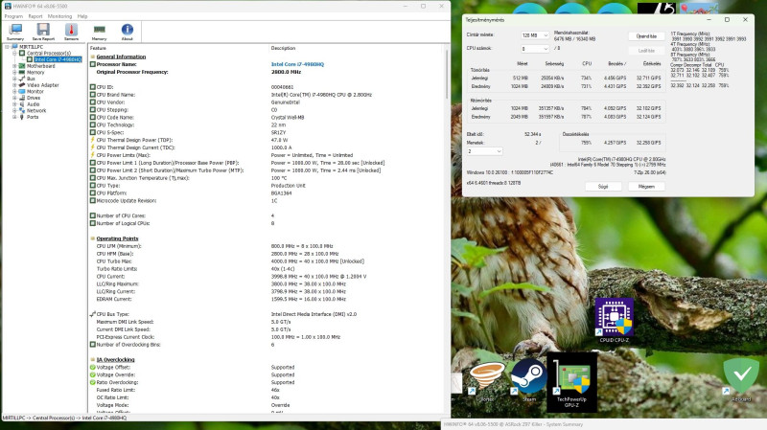767x430 pixels.
Task: Click the Feature column header
Action: [98, 48]
